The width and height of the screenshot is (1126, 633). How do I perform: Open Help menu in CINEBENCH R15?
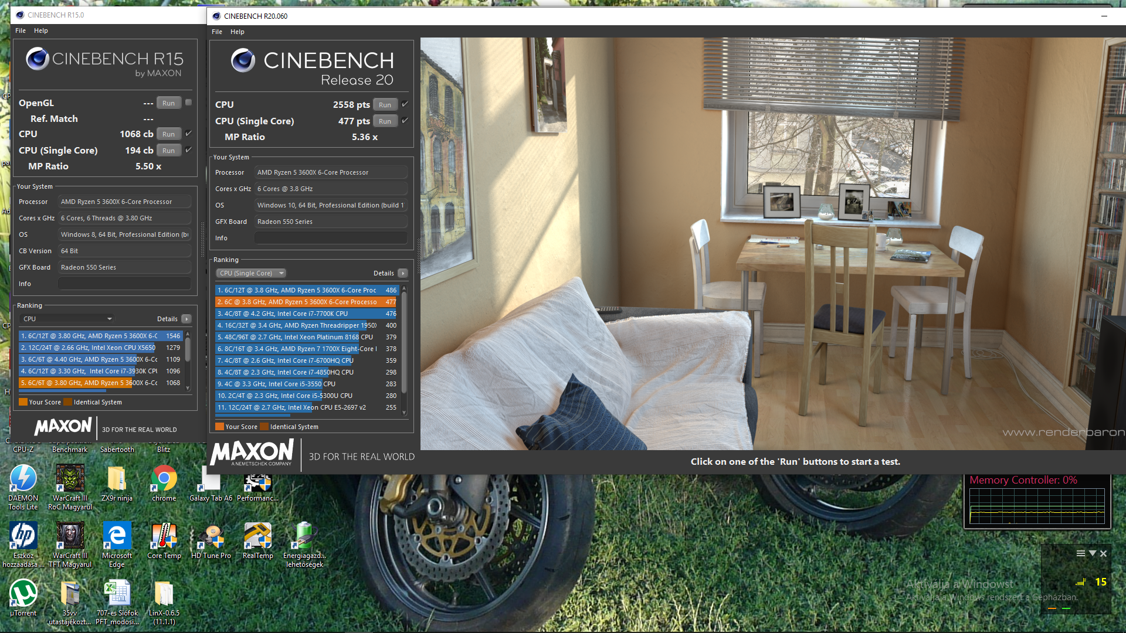pyautogui.click(x=41, y=30)
